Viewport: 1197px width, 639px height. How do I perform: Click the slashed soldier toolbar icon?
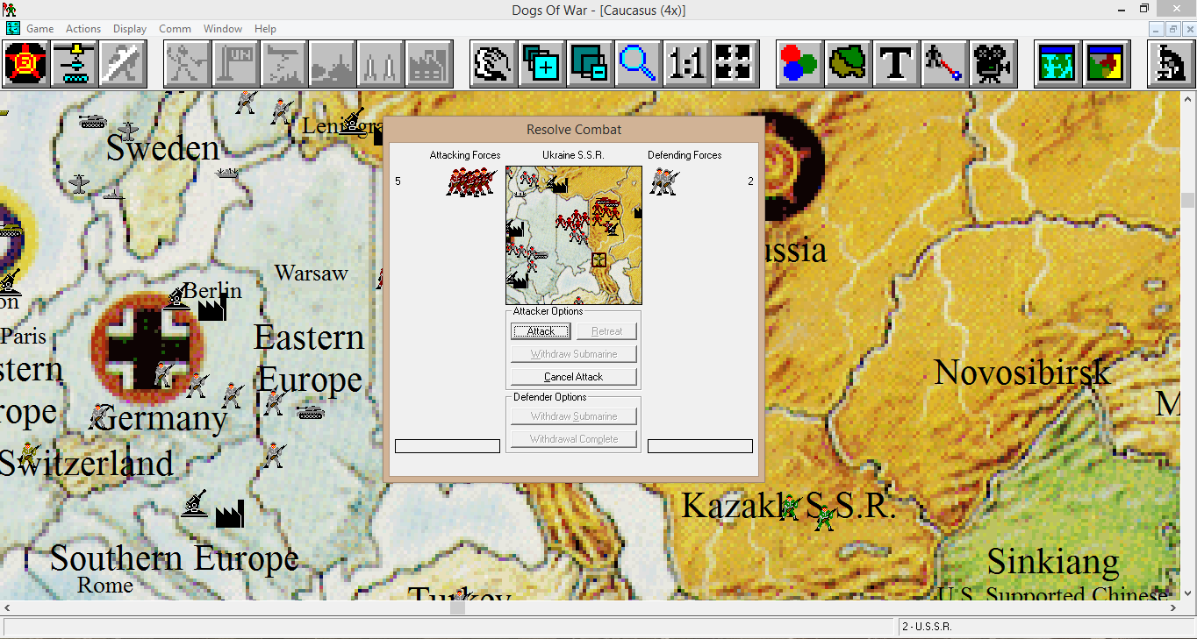[x=122, y=64]
